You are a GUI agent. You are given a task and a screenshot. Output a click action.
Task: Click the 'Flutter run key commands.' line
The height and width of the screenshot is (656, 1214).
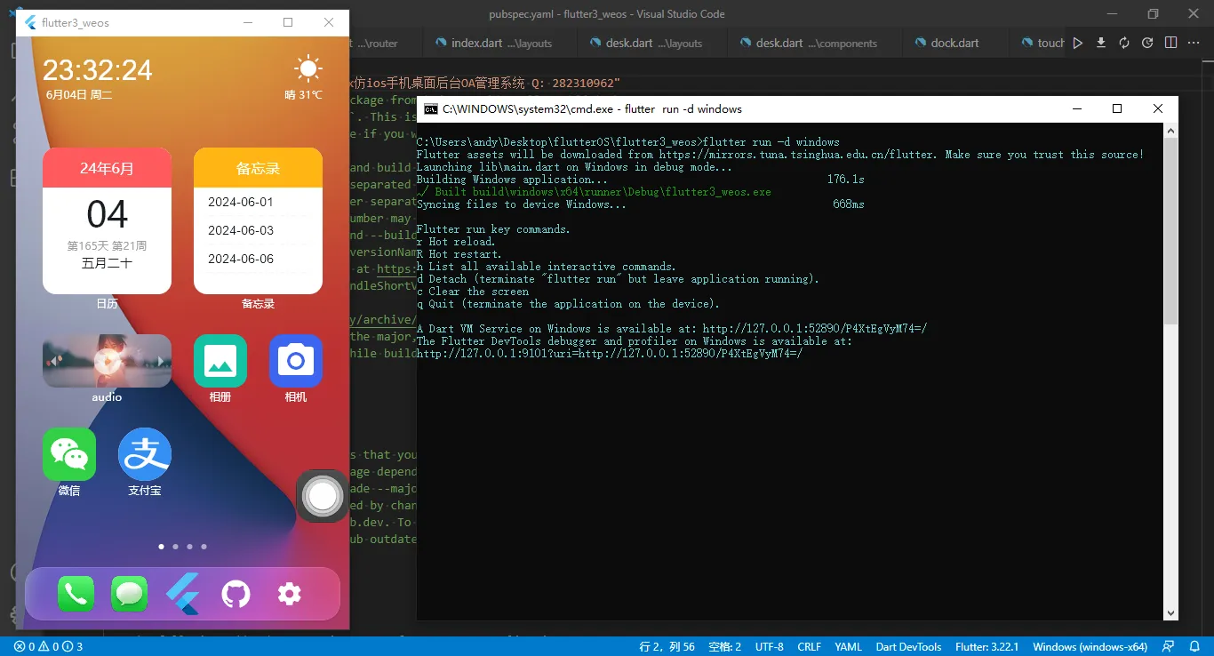point(493,229)
